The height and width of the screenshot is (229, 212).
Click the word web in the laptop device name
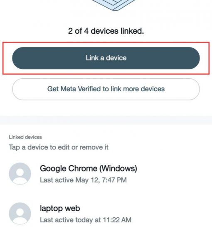point(72,208)
